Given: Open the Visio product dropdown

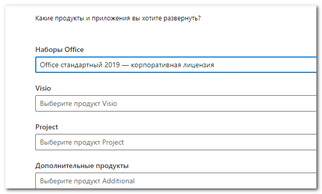Looking at the screenshot, I should [x=176, y=103].
